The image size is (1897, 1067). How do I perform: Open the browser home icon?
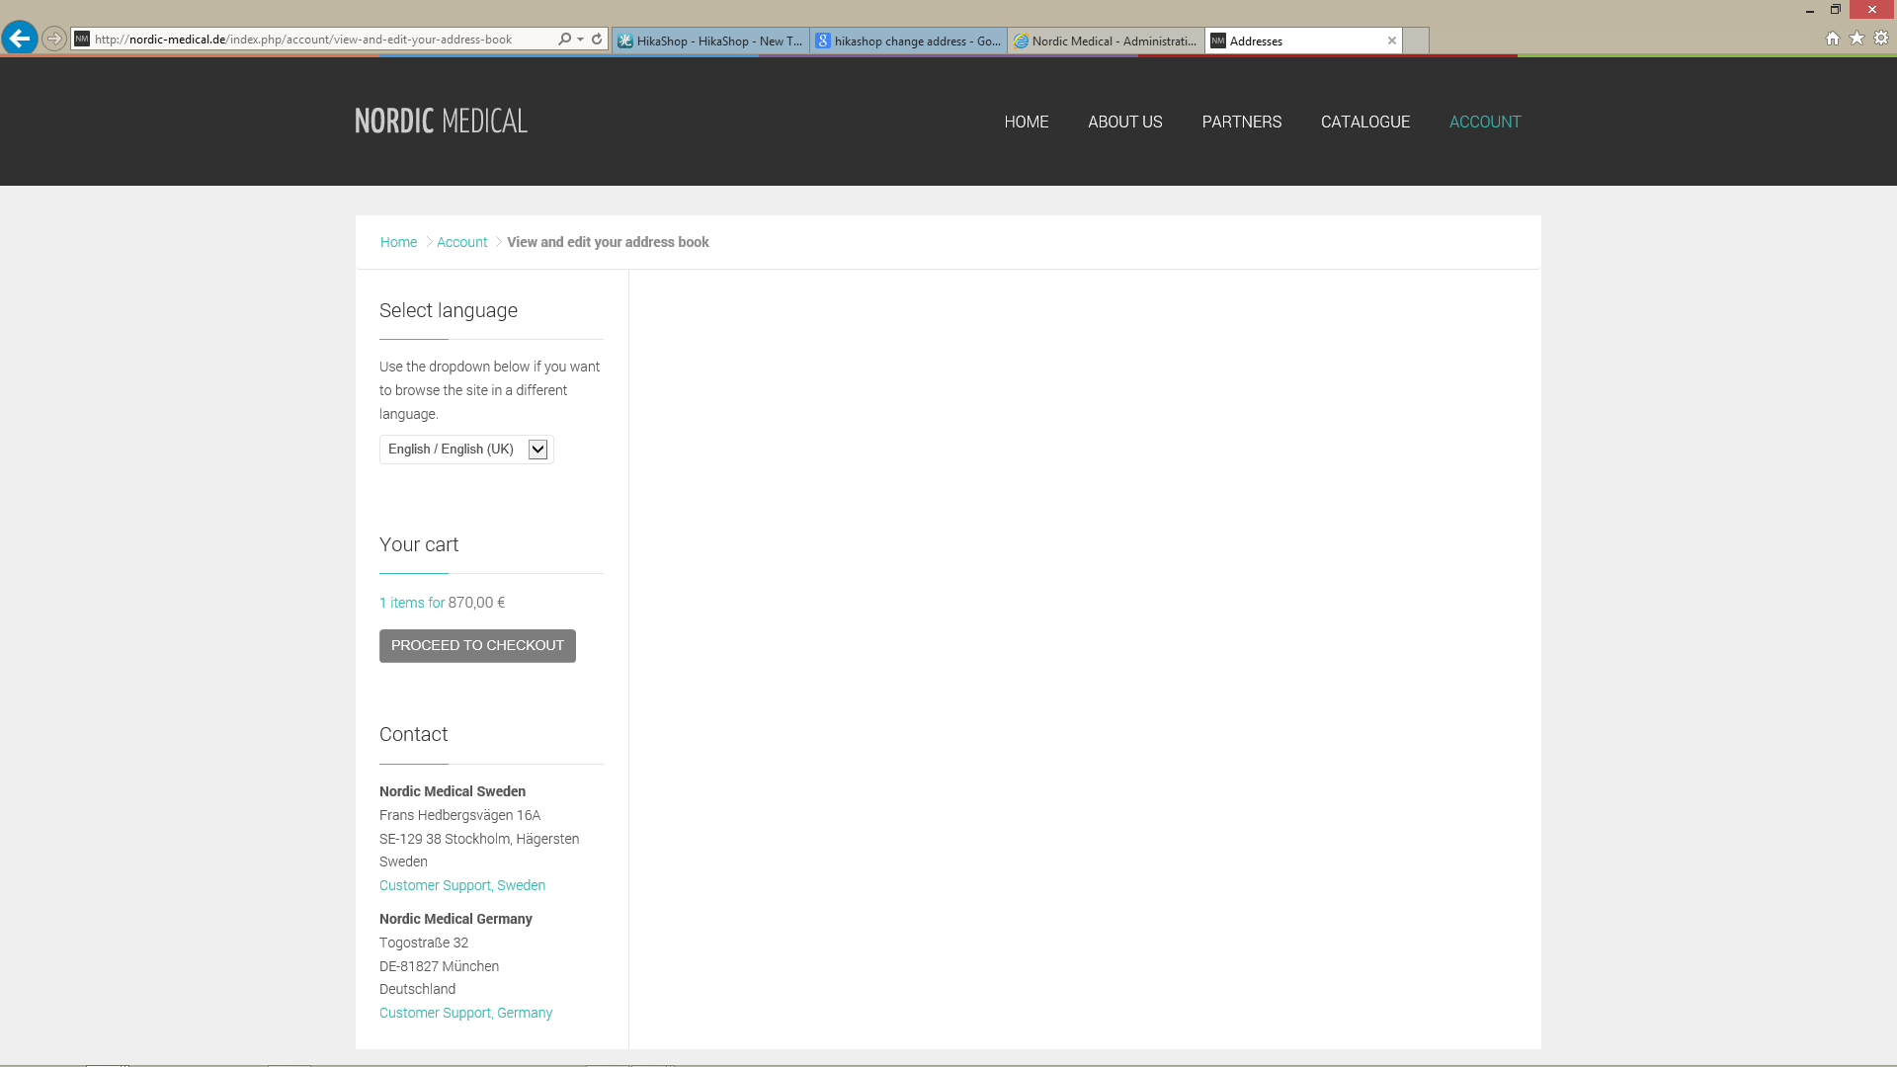[x=1832, y=39]
